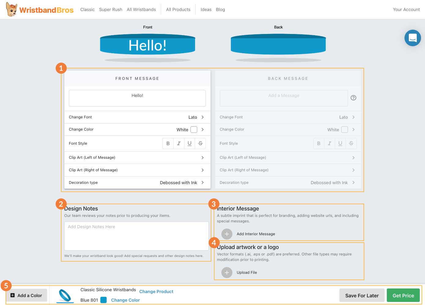Toggle italic in Back Message font style
This screenshot has height=305, width=425.
click(330, 143)
